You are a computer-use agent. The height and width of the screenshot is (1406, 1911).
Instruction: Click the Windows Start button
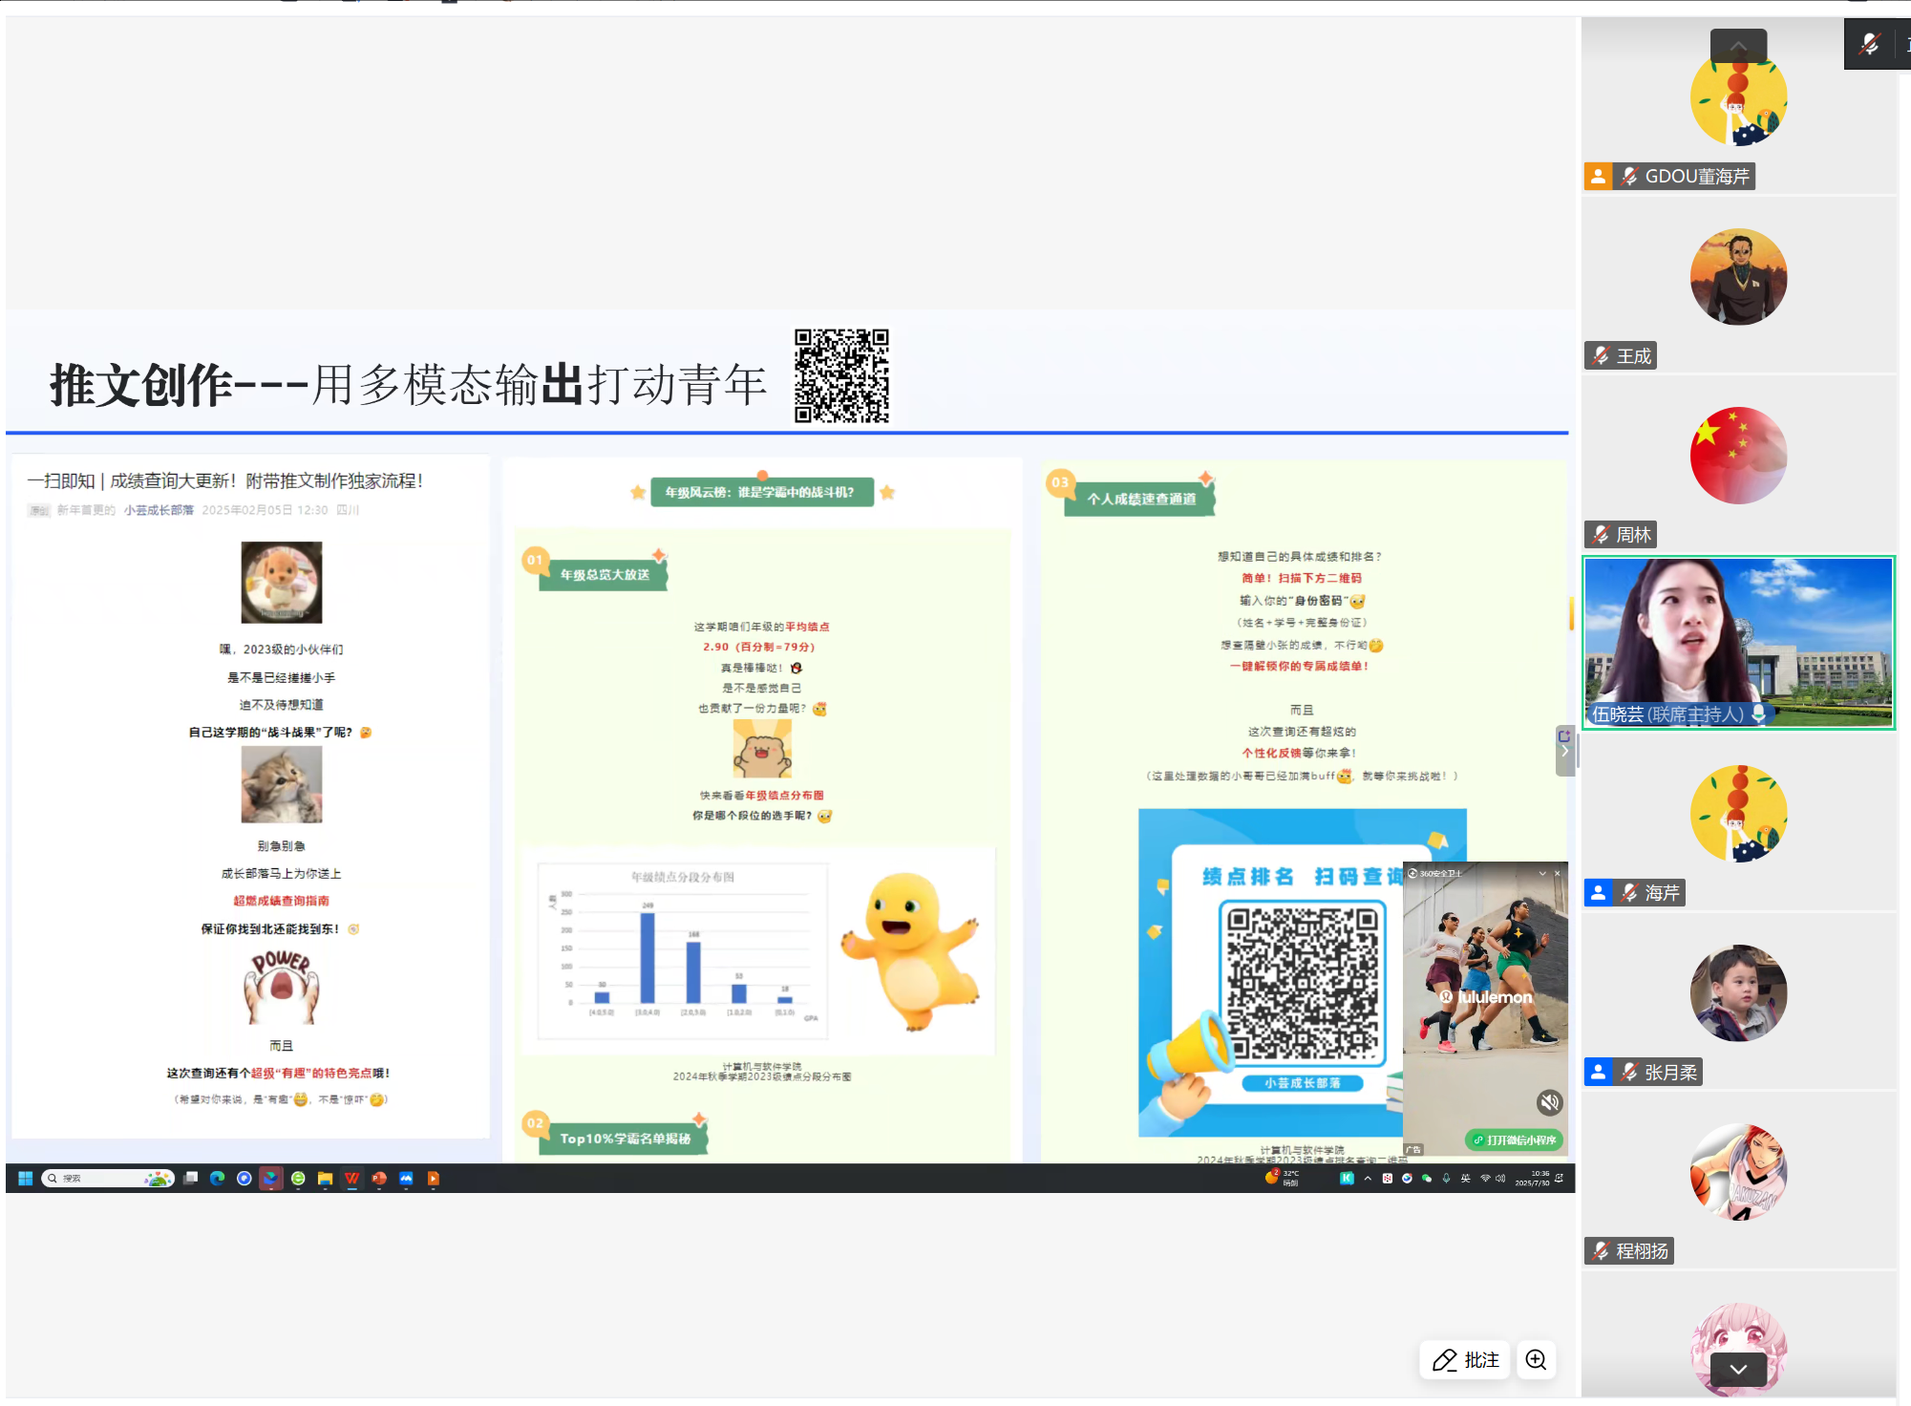pos(26,1179)
